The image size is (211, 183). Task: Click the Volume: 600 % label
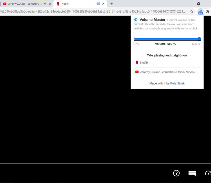(x=165, y=44)
